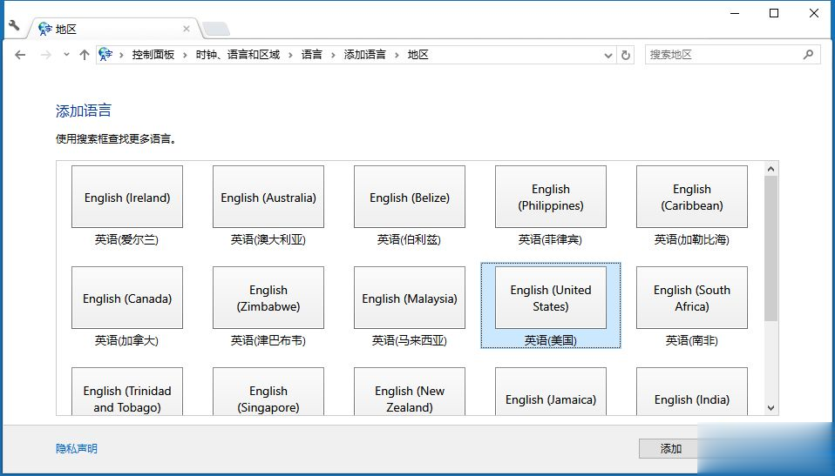Screen dimensions: 835x476
Task: Select English (Singapore) tile
Action: [x=268, y=392]
